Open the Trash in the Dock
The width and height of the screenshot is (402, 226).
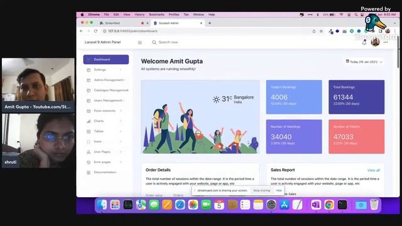point(374,205)
